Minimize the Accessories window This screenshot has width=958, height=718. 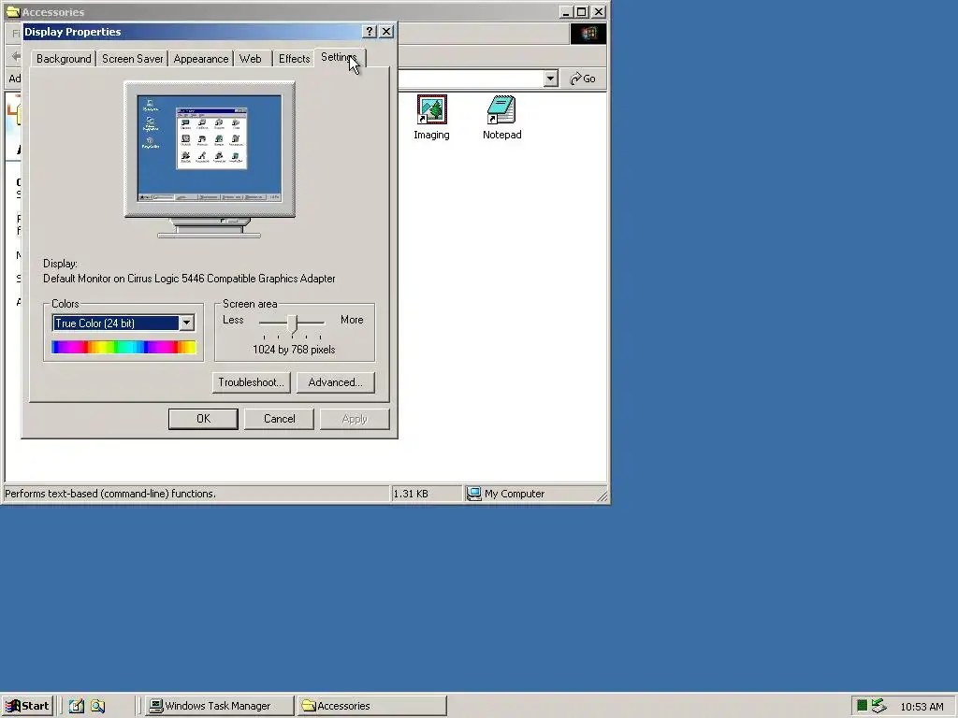pyautogui.click(x=566, y=11)
